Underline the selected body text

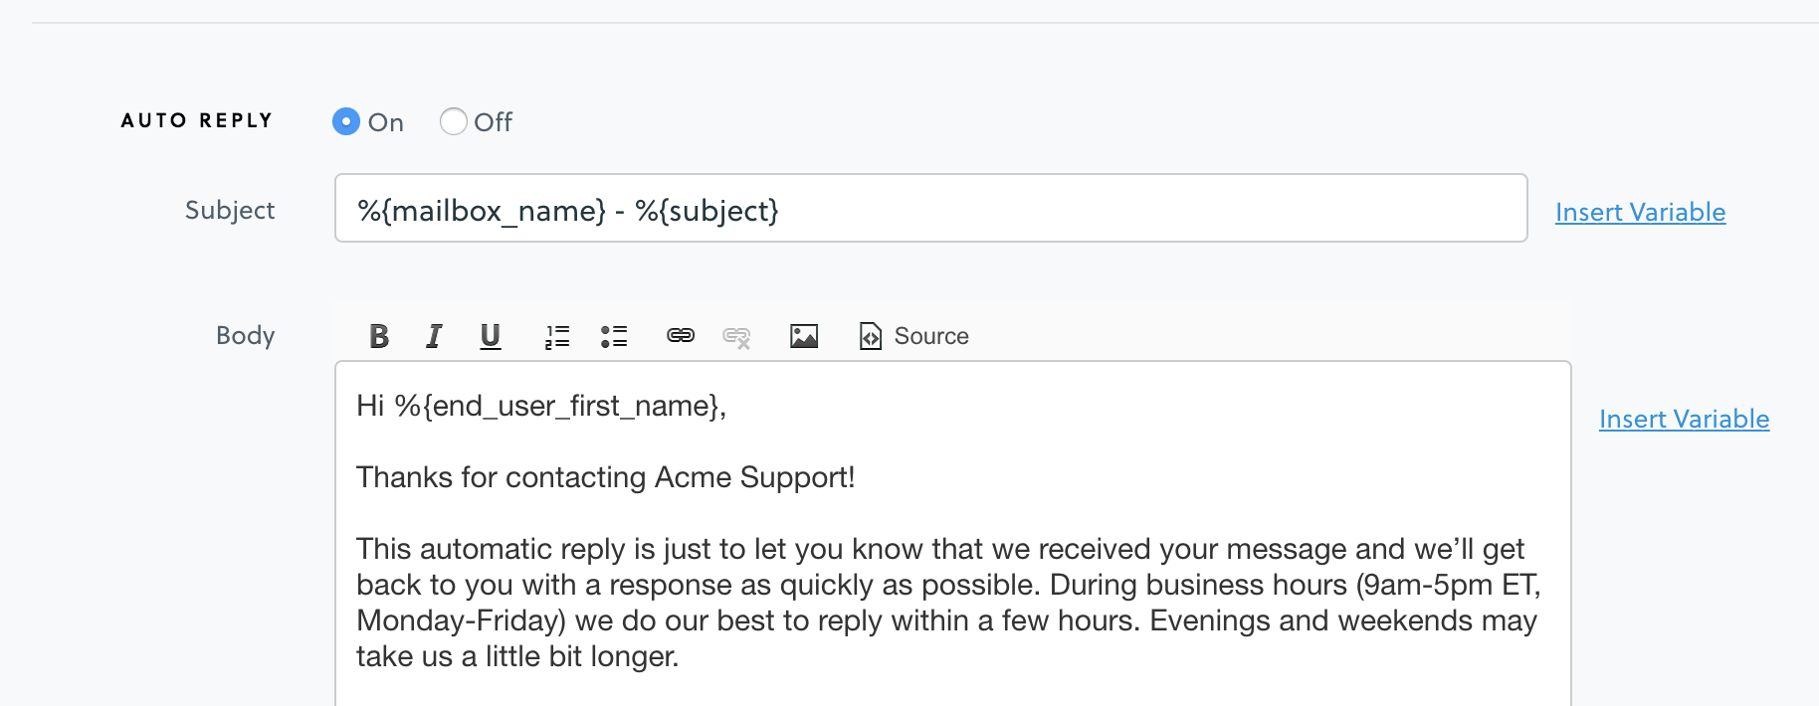tap(490, 336)
